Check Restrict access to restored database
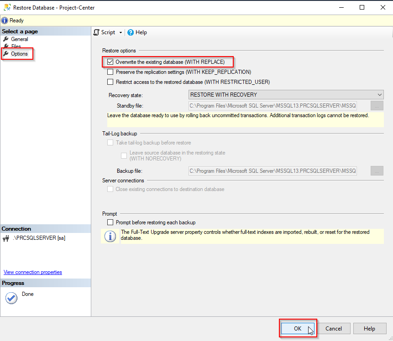This screenshot has width=393, height=341. (110, 82)
